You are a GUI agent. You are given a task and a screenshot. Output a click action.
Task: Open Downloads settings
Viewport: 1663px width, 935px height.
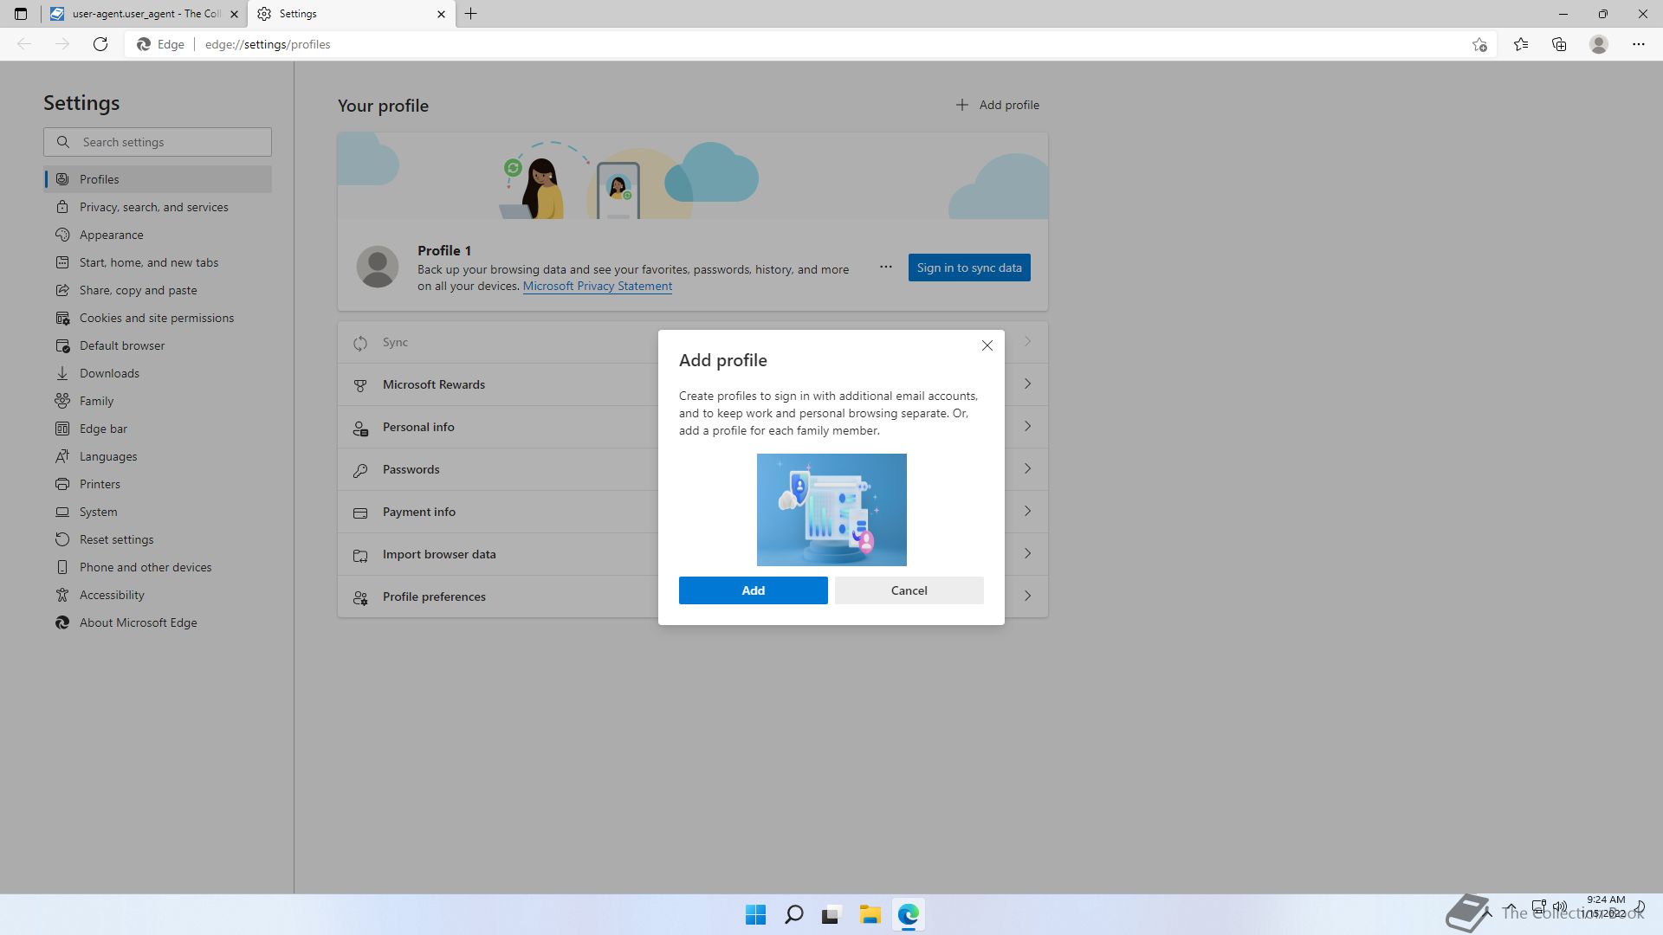pyautogui.click(x=158, y=373)
